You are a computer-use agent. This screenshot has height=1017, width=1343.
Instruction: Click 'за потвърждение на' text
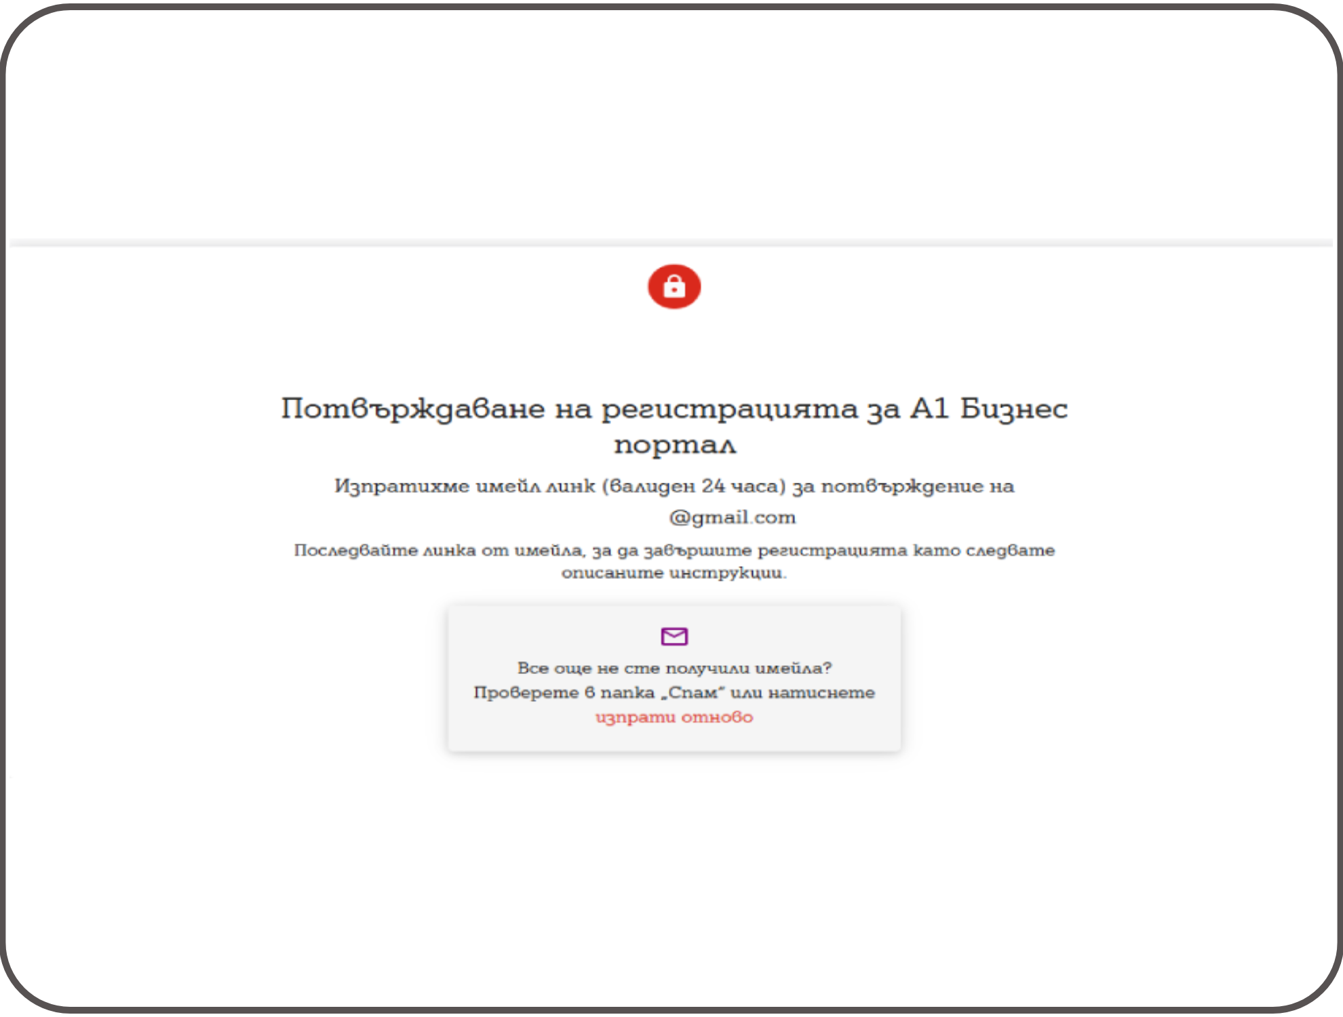[903, 486]
